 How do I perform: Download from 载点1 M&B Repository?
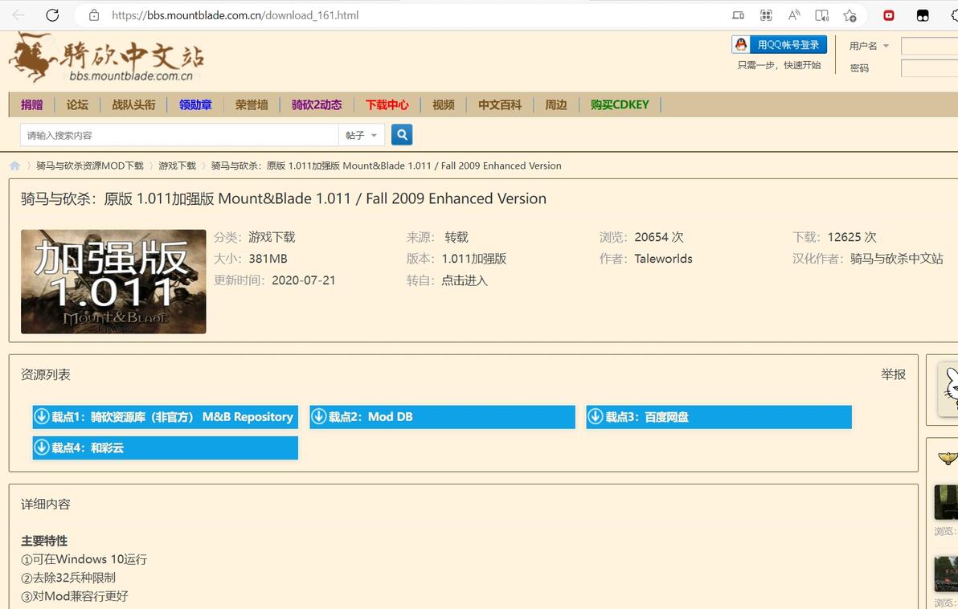click(x=165, y=417)
